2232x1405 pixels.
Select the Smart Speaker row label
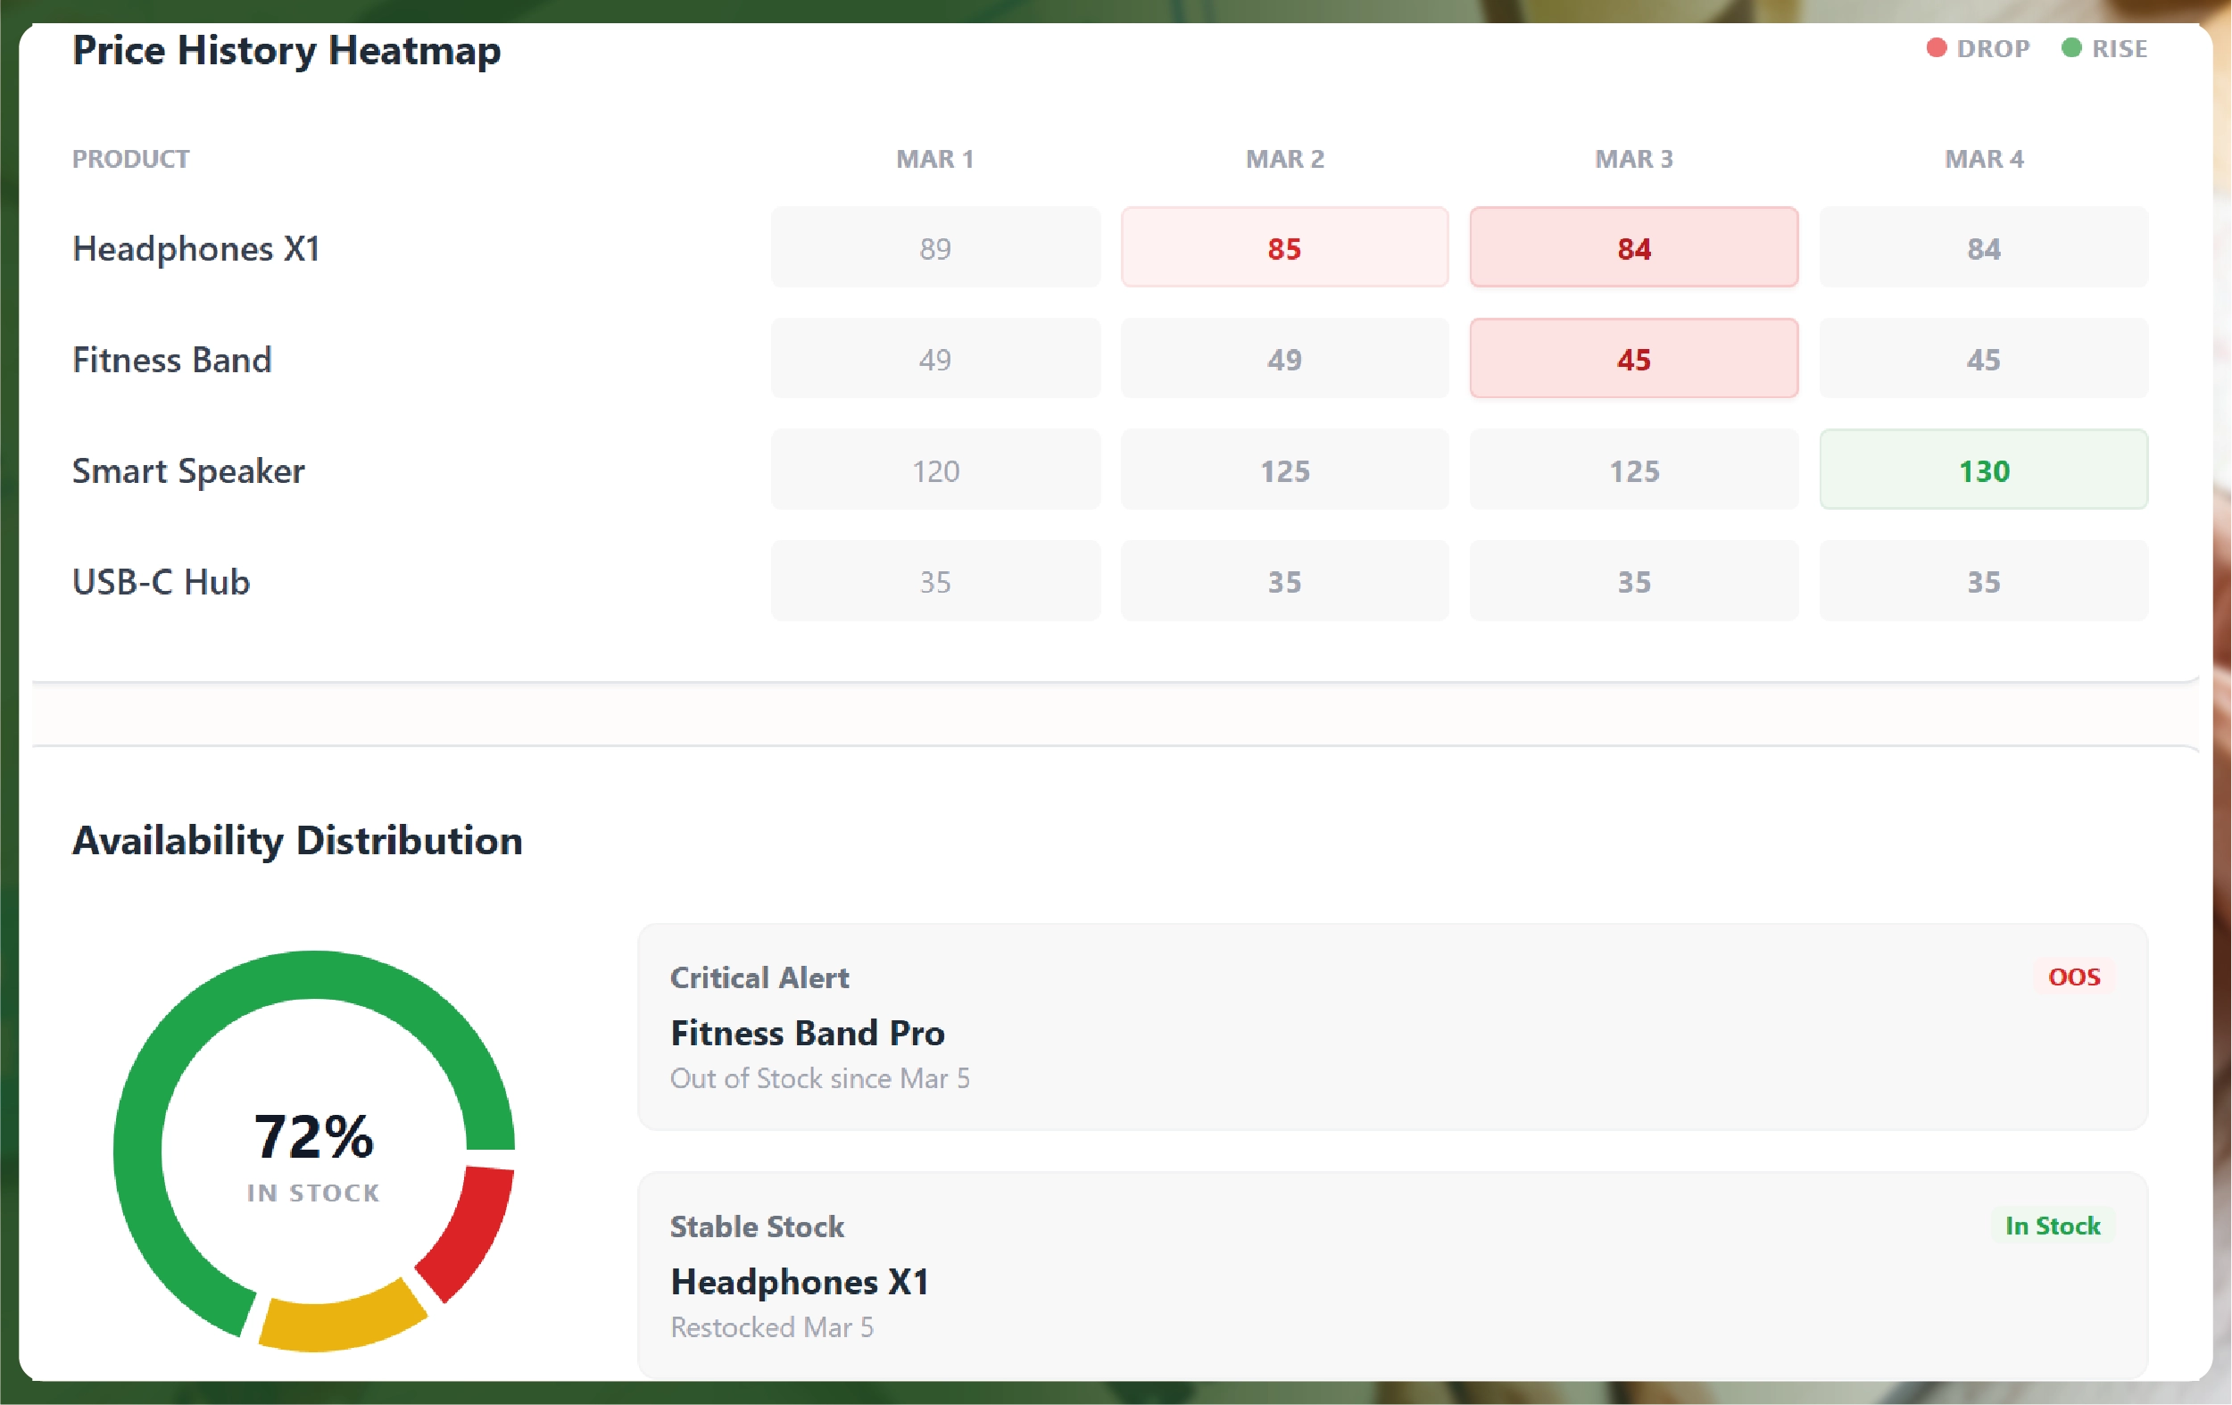point(188,471)
